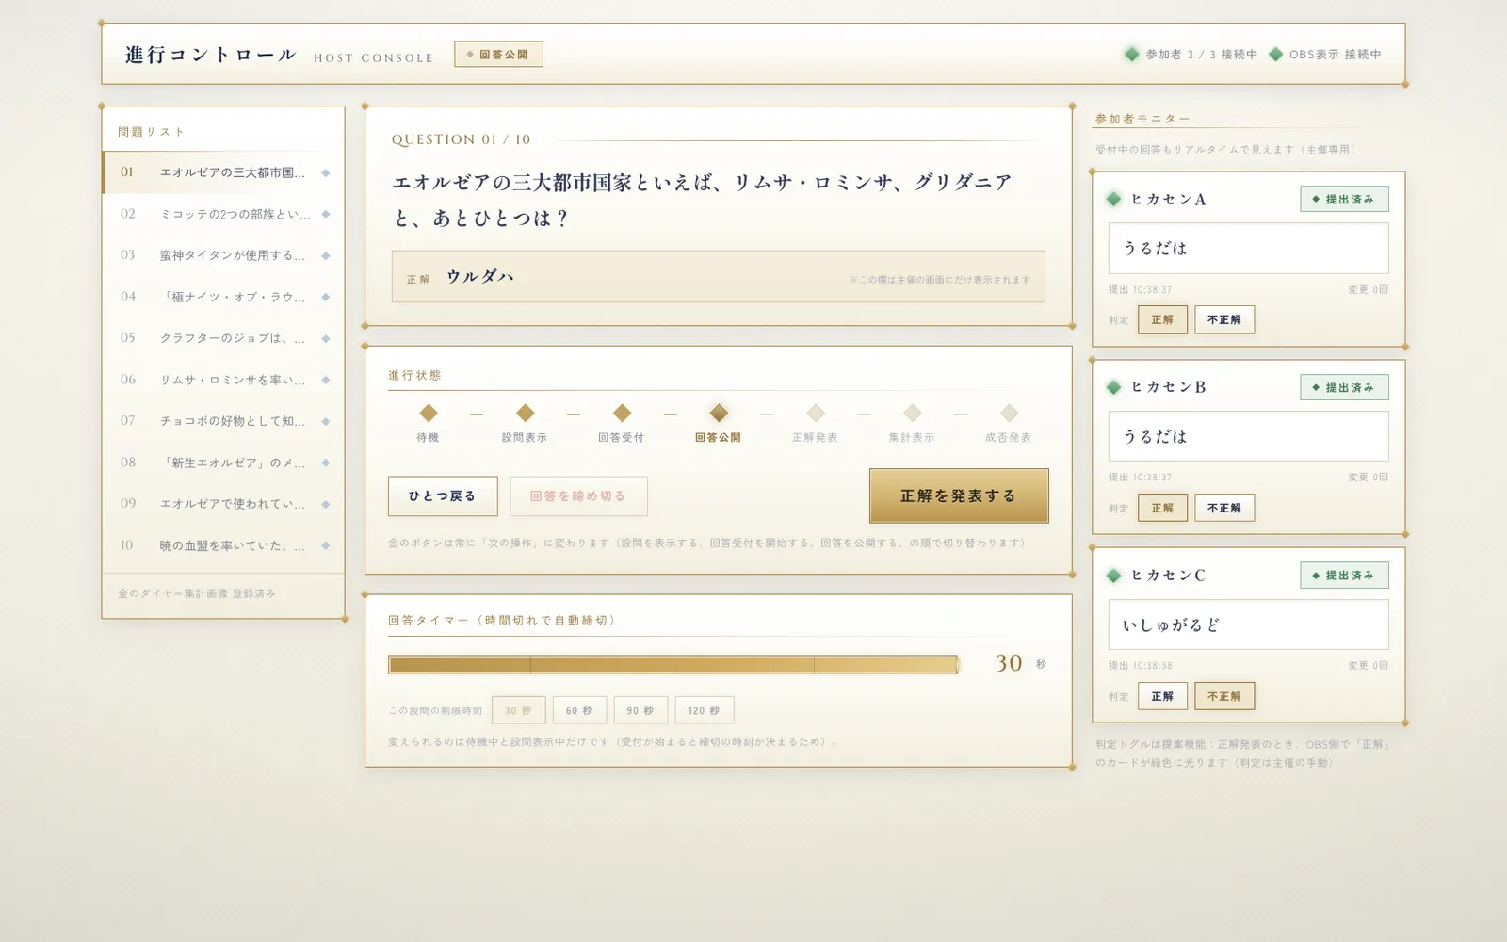This screenshot has width=1507, height=942.
Task: Click diamond icon on question 09 row
Action: point(326,504)
